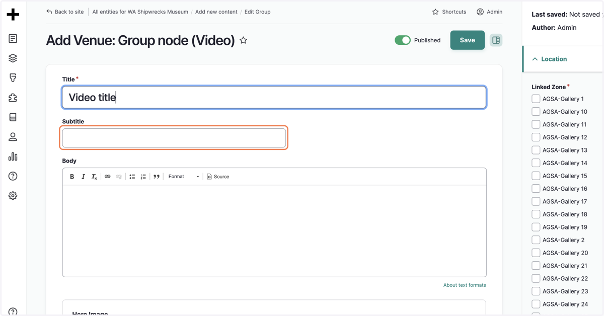
Task: Open All entities for WA Shipwrecks Museum breadcrumb
Action: (x=140, y=12)
